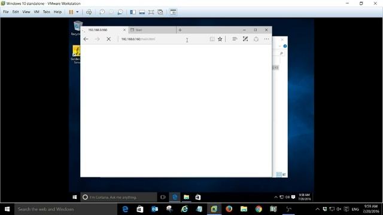Close the 192.168.0.160 Edge tab
The width and height of the screenshot is (383, 215).
pos(124,30)
